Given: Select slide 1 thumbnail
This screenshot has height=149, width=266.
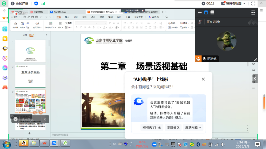Looking at the screenshot, I should [30, 51].
